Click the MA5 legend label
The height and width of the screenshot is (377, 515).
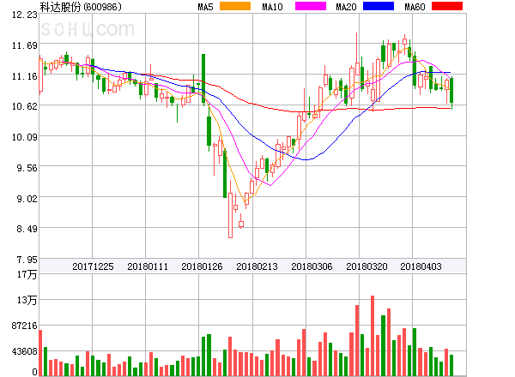[205, 7]
